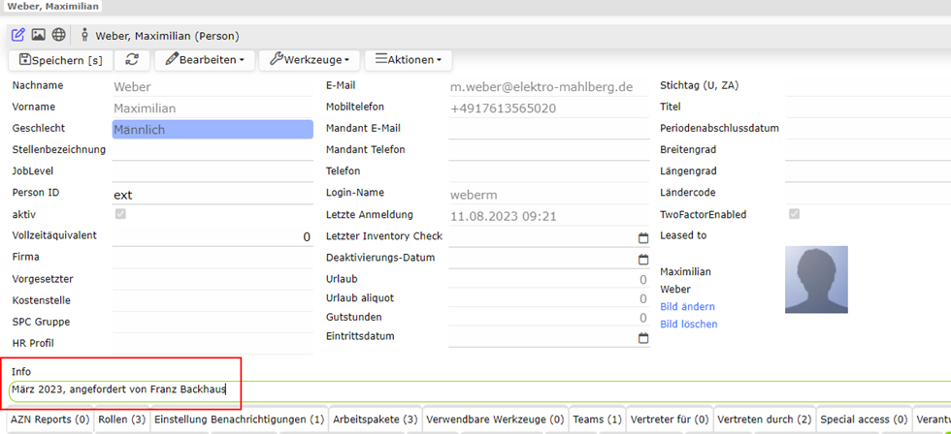
Task: Open the Bearbeiten dropdown menu
Action: tap(205, 60)
